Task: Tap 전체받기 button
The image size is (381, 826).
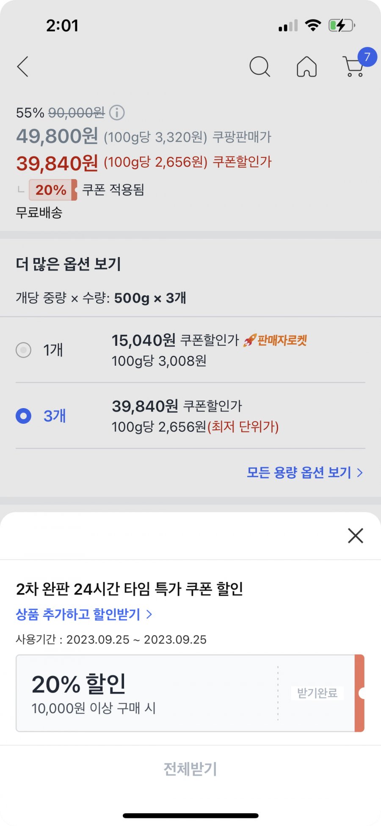Action: coord(190,769)
